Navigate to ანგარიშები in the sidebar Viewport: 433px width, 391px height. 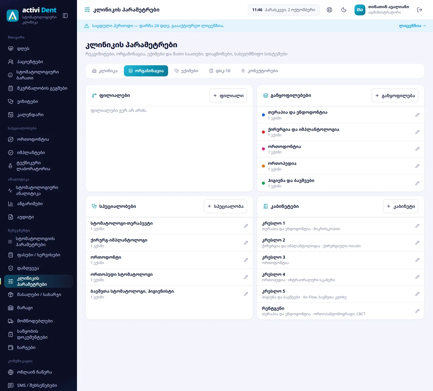coord(38,204)
